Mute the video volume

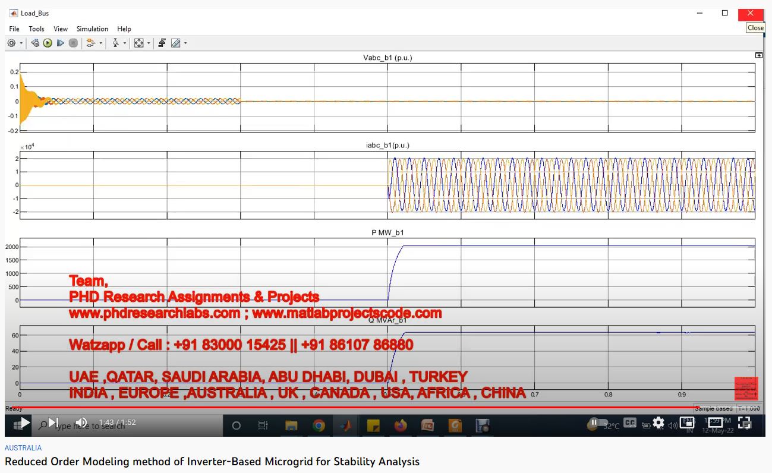81,422
